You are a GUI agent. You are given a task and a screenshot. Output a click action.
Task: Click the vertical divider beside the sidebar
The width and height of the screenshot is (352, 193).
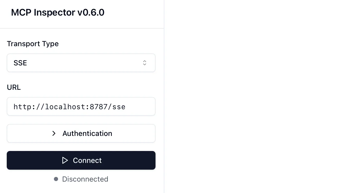[x=164, y=104]
